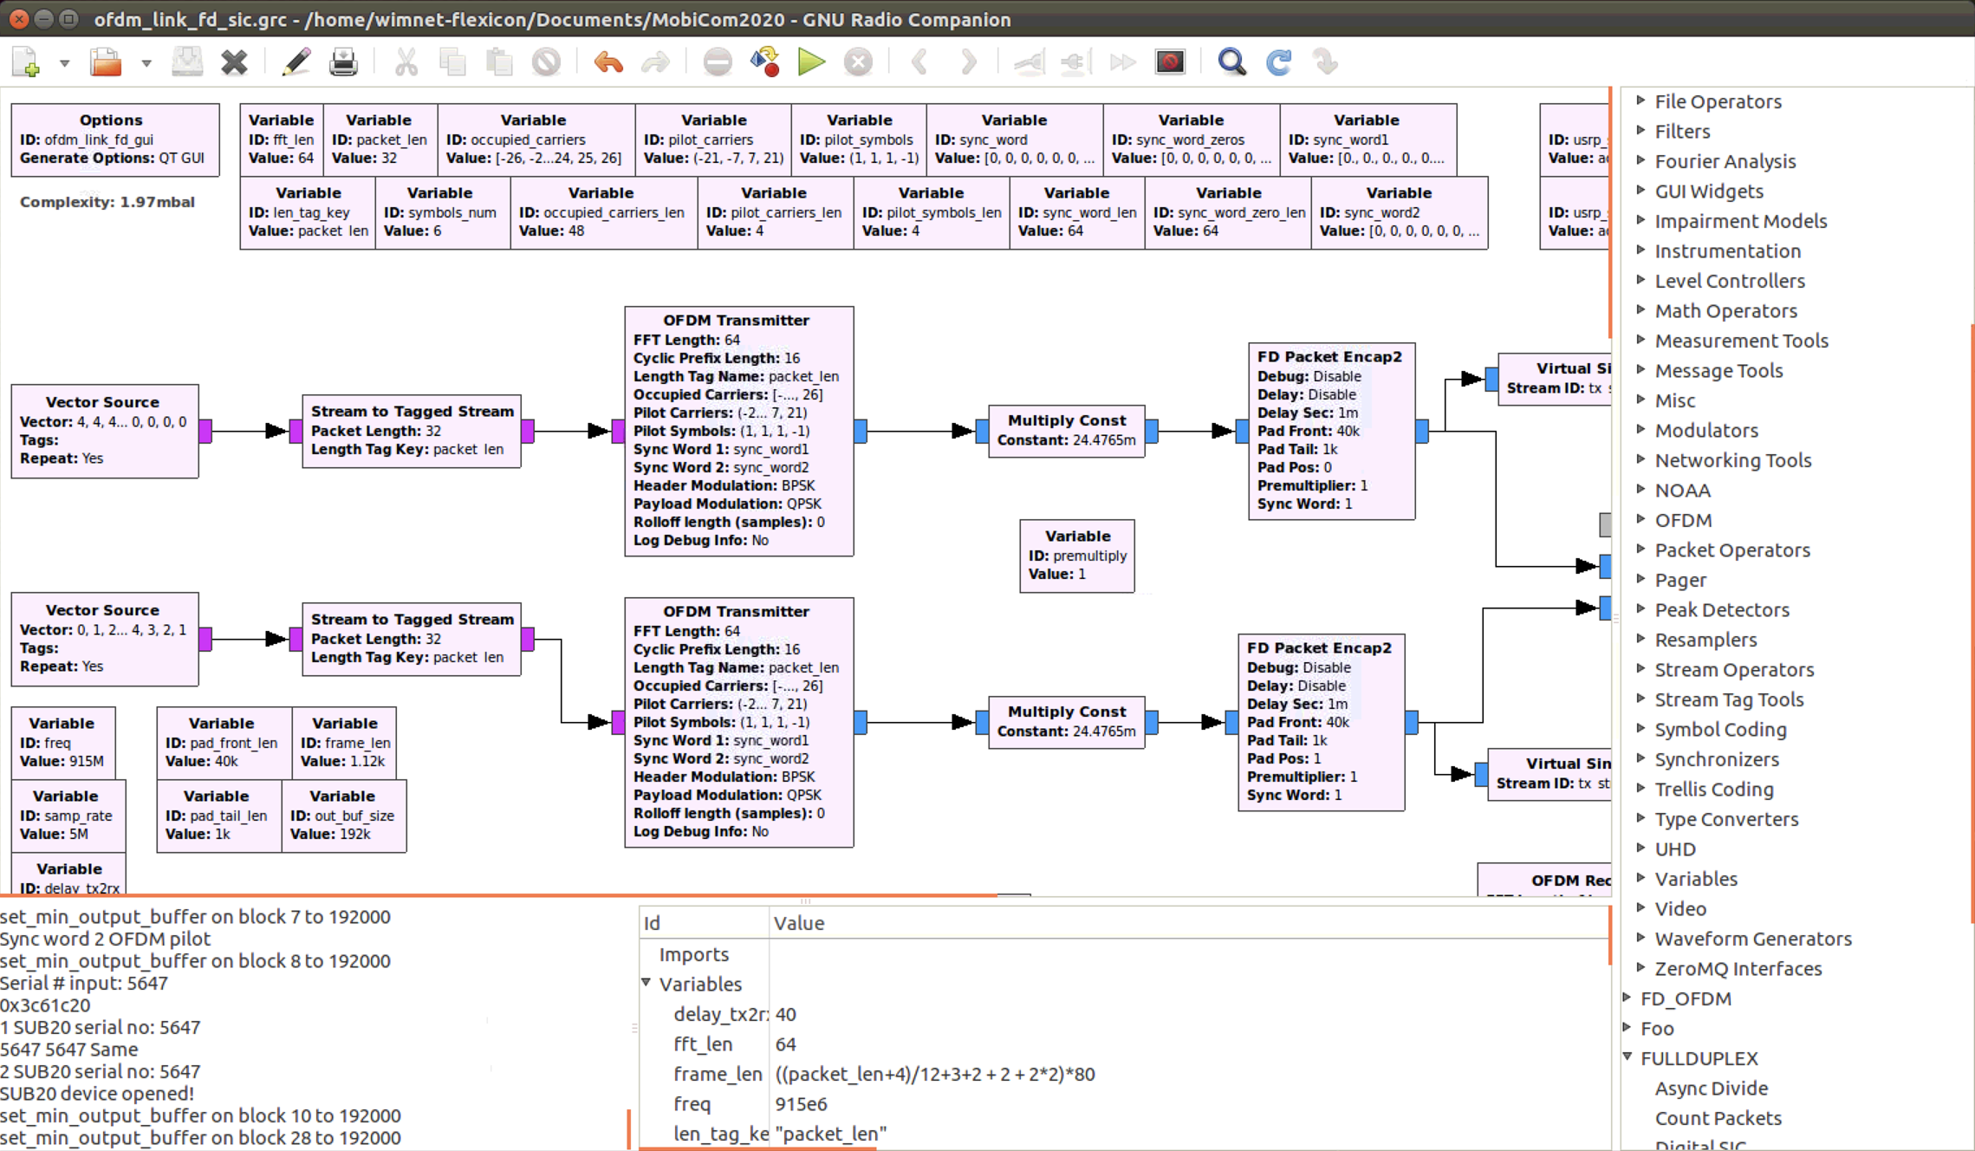The height and width of the screenshot is (1151, 1975).
Task: Collapse the FULLDUPLEX category
Action: (x=1627, y=1057)
